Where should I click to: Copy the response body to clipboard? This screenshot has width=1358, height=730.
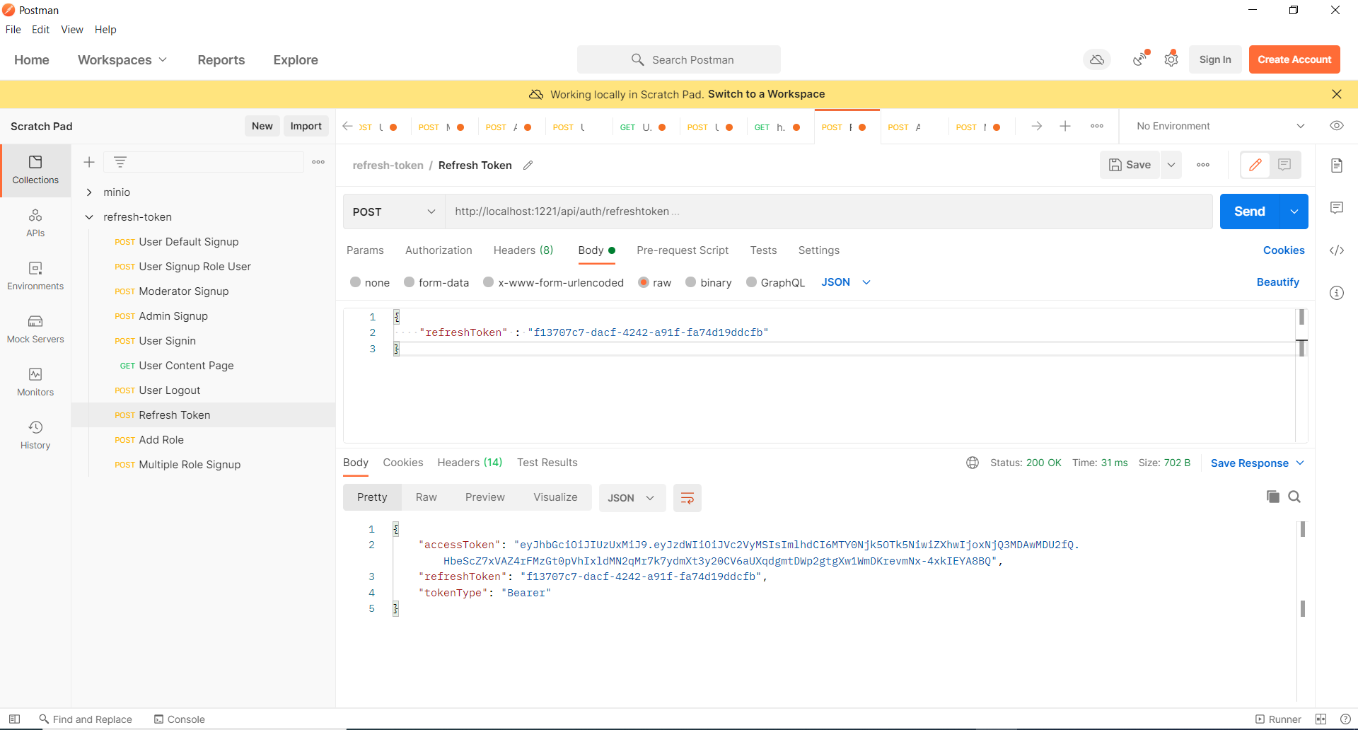click(x=1272, y=497)
